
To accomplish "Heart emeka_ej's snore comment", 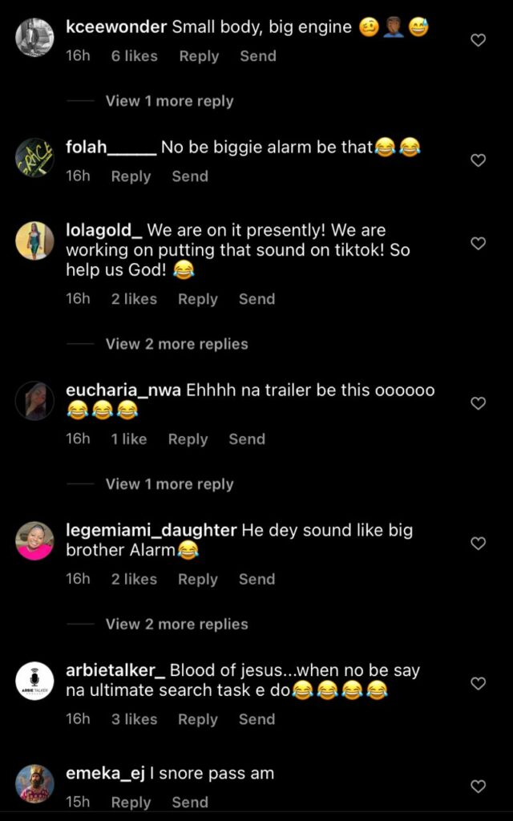I will click(x=478, y=787).
